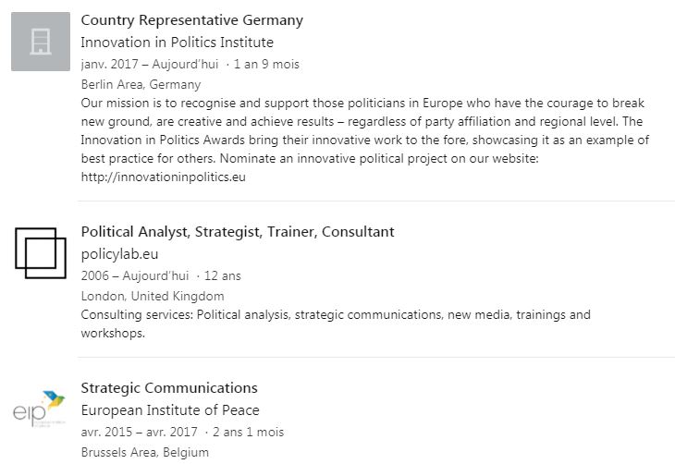This screenshot has width=675, height=464.
Task: Click the gray building placeholder company logo
Action: [x=41, y=42]
